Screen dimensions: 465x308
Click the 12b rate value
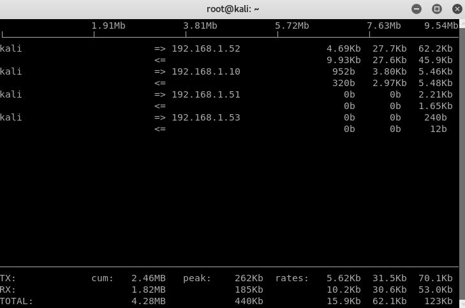pyautogui.click(x=438, y=129)
